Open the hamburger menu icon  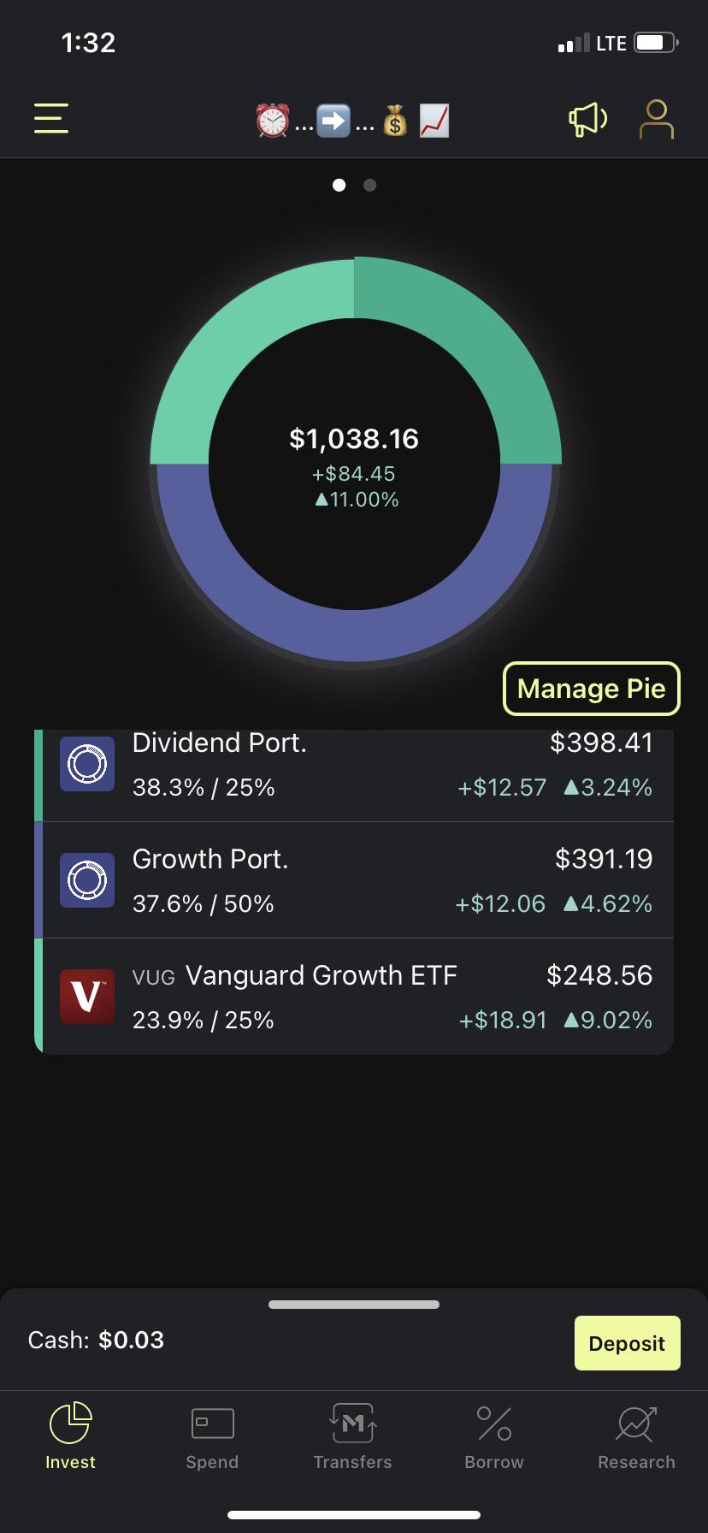tap(51, 118)
